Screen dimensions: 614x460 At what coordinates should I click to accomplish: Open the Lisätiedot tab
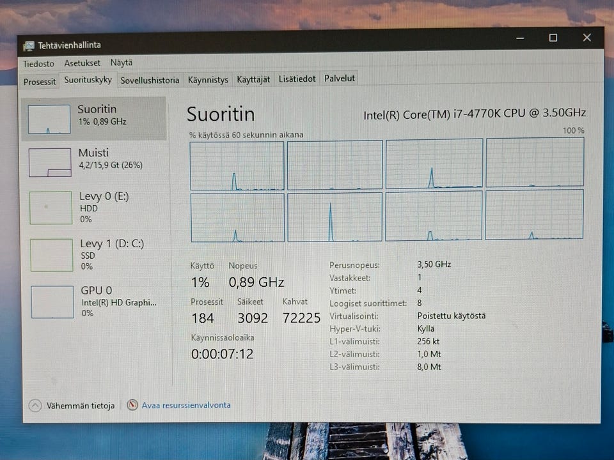coord(297,79)
